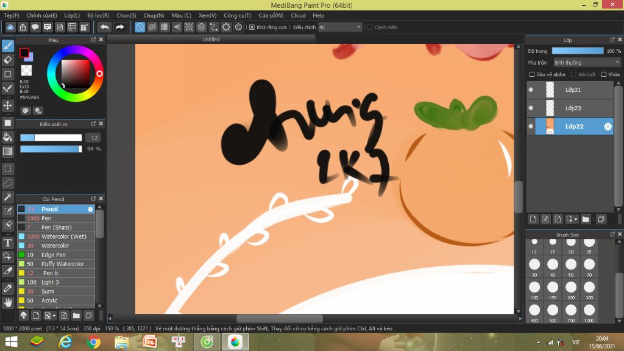
Task: Enable the Khóa lock checkbox
Action: tap(603, 74)
